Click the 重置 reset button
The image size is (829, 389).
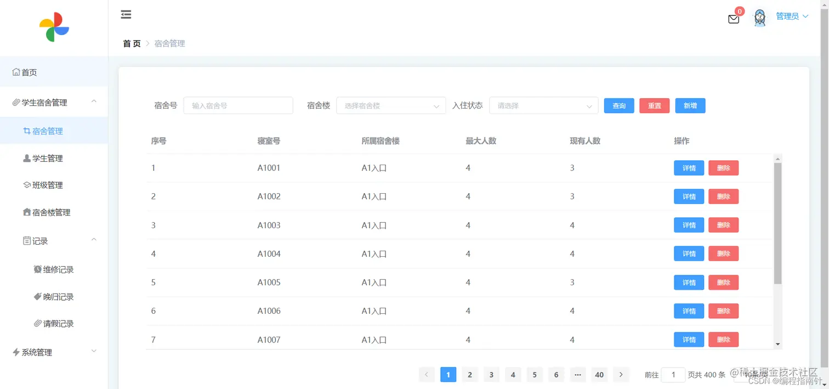click(x=655, y=106)
